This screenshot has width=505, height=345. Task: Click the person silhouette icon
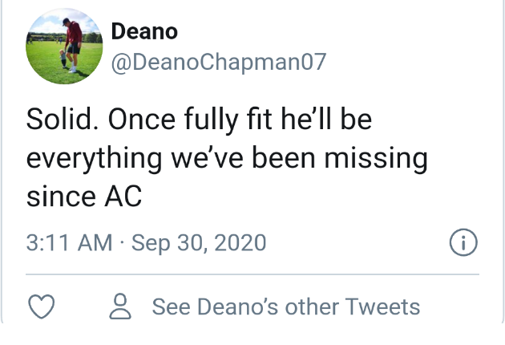(x=122, y=306)
